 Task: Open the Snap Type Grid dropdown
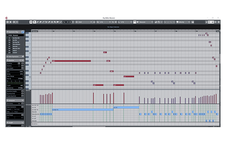click(85, 22)
